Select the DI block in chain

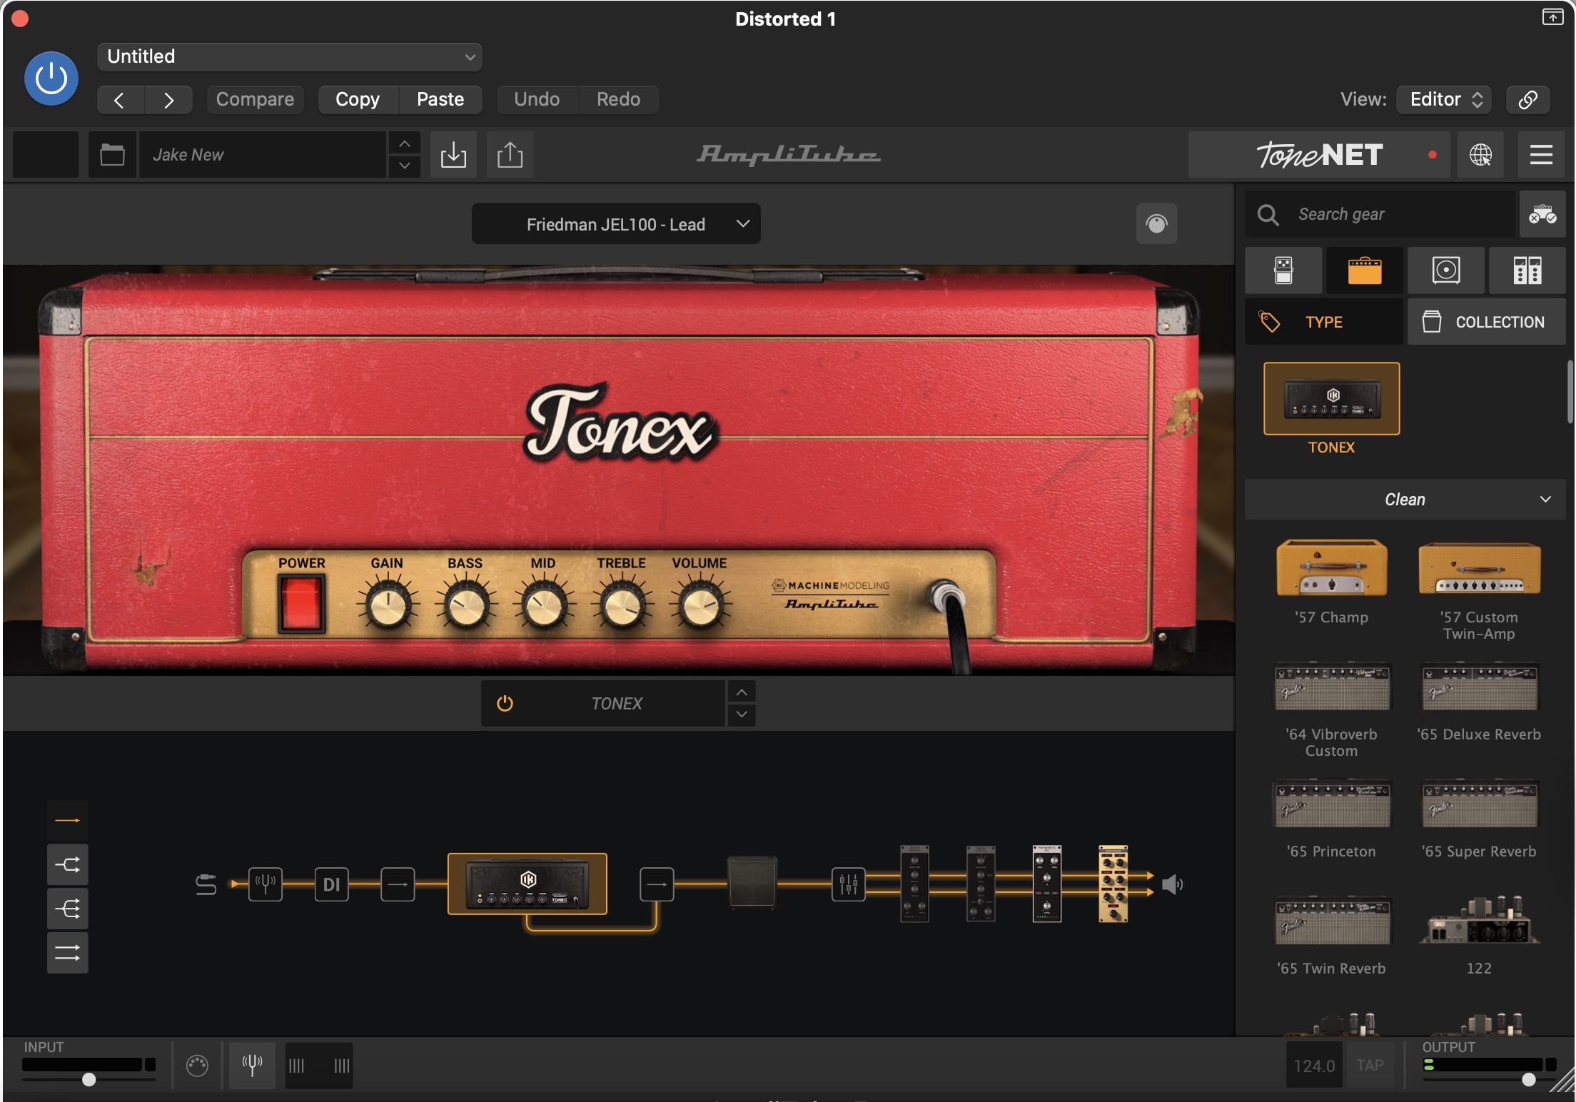[x=331, y=885]
